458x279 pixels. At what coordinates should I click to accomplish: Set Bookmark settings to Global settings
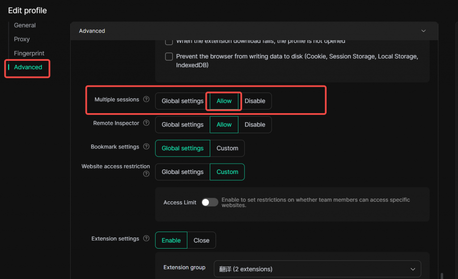[182, 148]
